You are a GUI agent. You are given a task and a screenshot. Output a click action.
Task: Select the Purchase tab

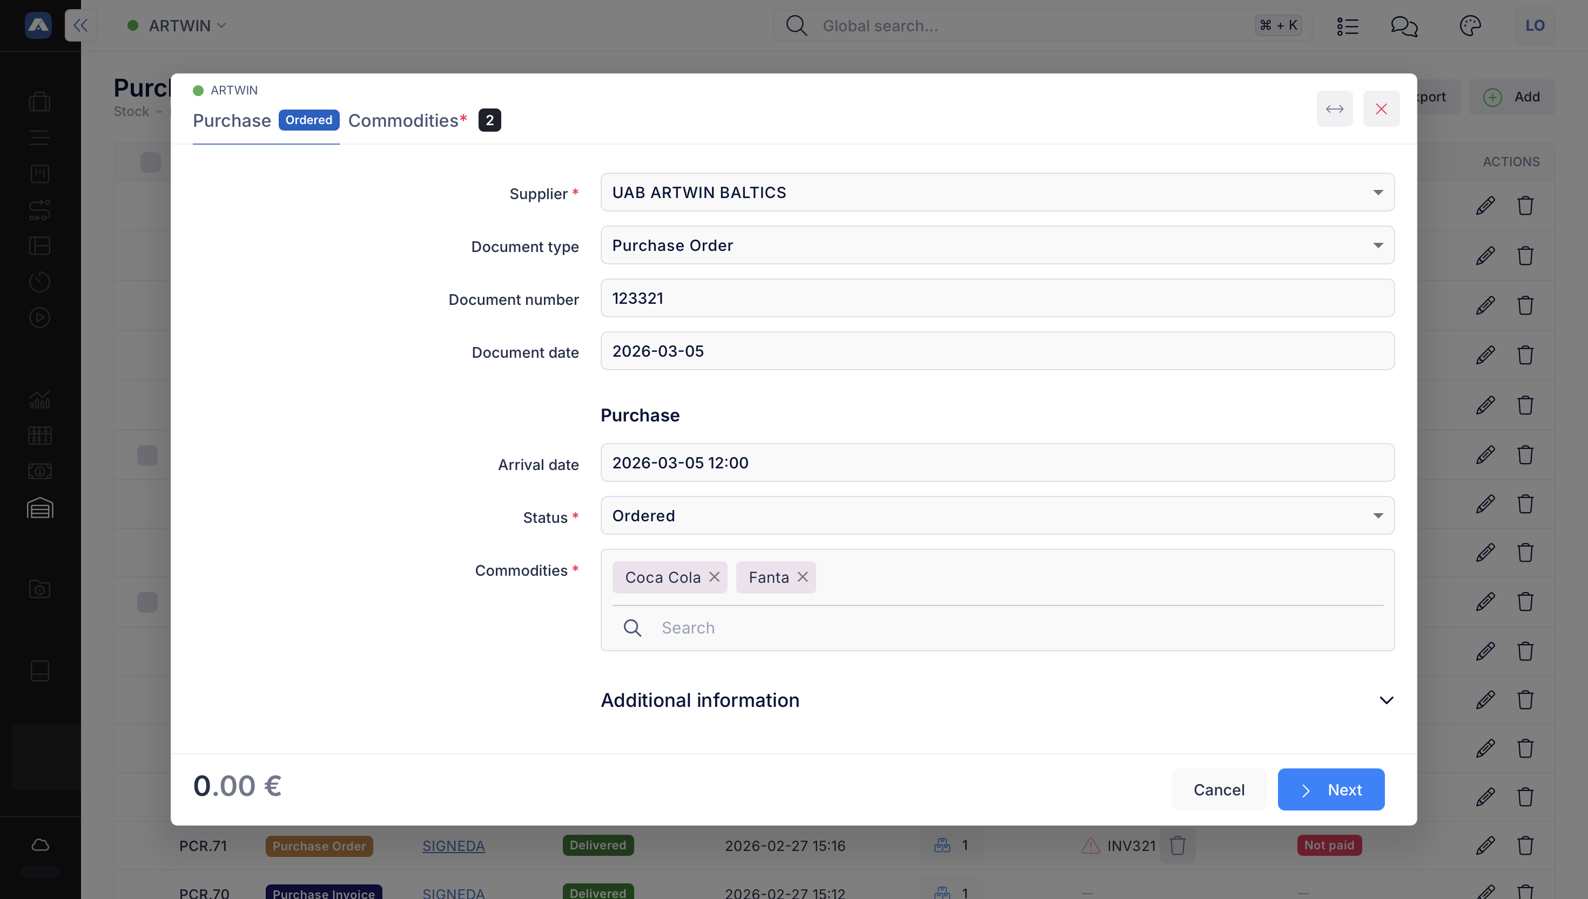[232, 120]
